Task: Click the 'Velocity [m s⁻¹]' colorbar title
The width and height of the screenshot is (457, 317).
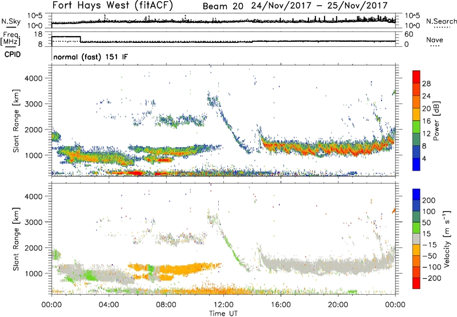Action: point(447,239)
